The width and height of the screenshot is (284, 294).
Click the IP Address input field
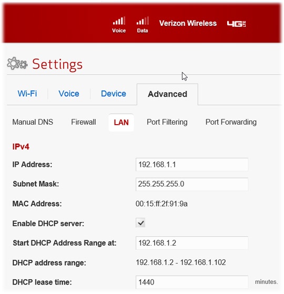click(x=192, y=165)
